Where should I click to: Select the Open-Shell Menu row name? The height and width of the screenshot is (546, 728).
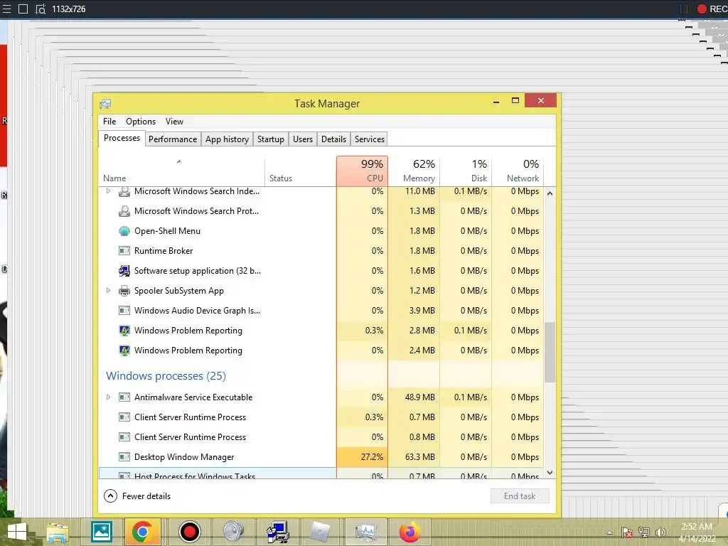(x=167, y=231)
